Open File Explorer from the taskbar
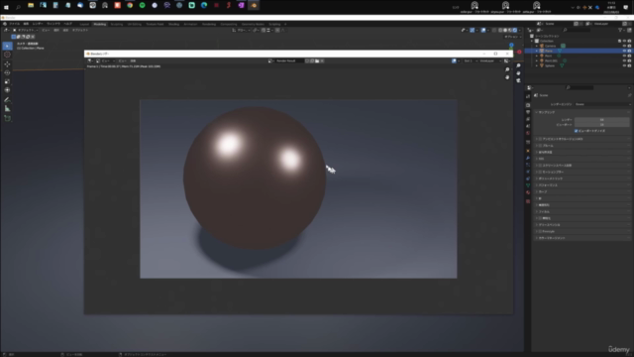The width and height of the screenshot is (634, 357). [31, 5]
